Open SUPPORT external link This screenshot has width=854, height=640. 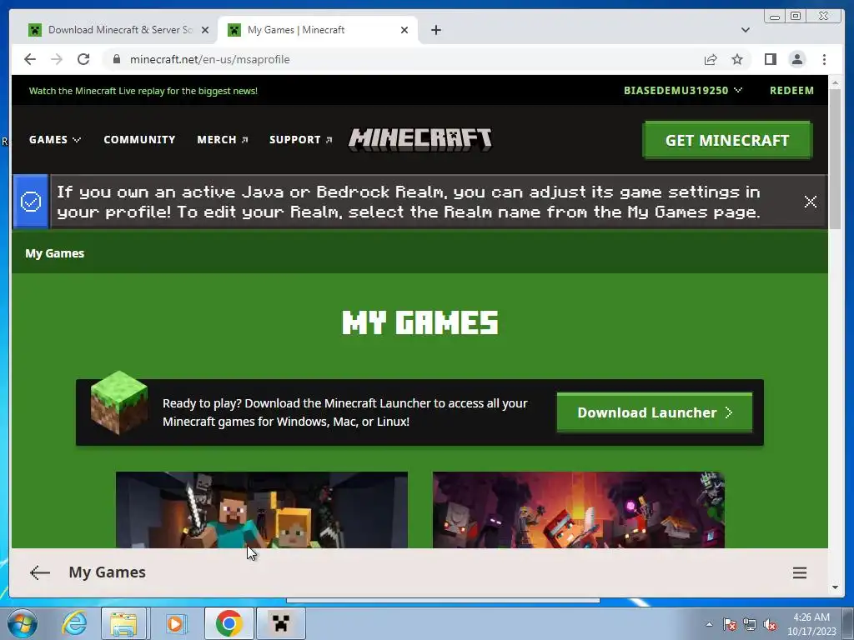click(x=300, y=140)
